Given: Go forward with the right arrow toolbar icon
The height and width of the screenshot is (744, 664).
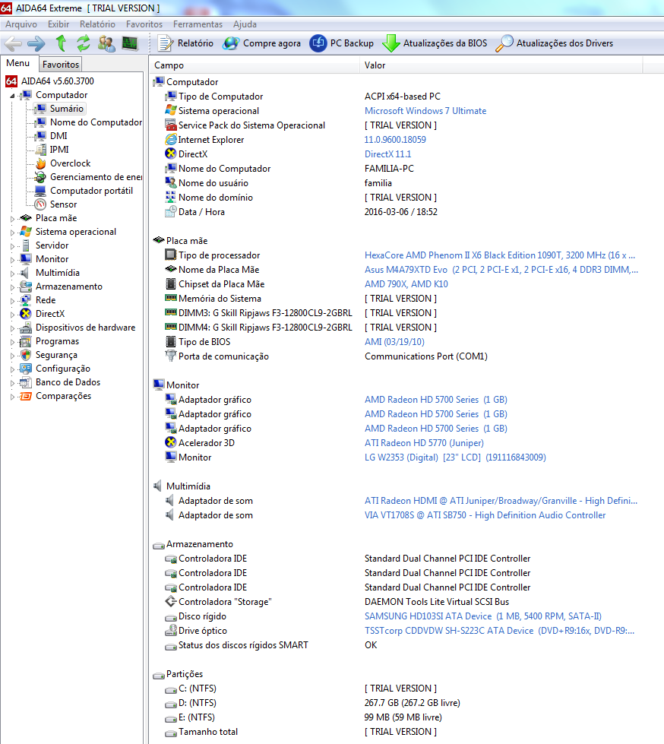Looking at the screenshot, I should [x=36, y=43].
